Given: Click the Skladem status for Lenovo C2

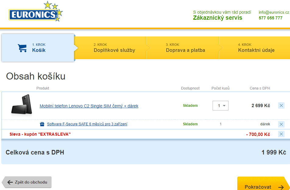Looking at the screenshot, I should coord(190,106).
